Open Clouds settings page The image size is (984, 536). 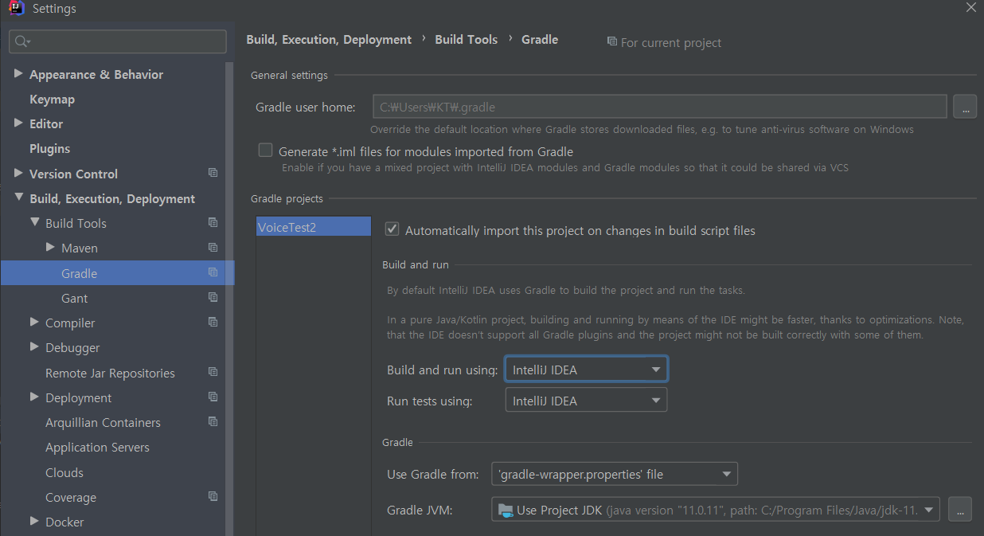64,472
